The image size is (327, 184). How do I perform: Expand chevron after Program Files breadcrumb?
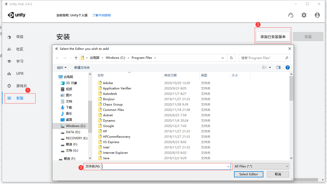click(155, 58)
